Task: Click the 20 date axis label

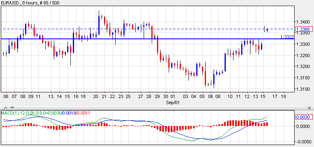Action: point(95,96)
